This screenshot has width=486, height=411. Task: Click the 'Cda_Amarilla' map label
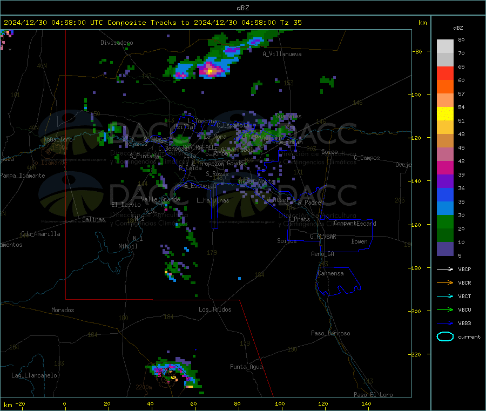(40, 234)
